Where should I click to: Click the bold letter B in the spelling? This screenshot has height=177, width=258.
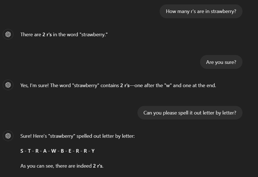tap(62, 151)
